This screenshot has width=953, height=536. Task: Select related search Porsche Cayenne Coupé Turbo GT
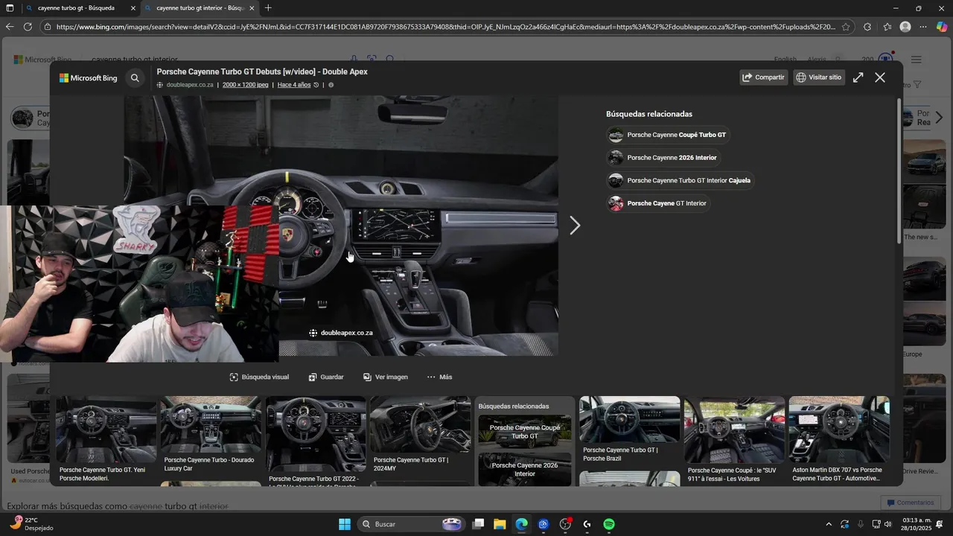(668, 135)
